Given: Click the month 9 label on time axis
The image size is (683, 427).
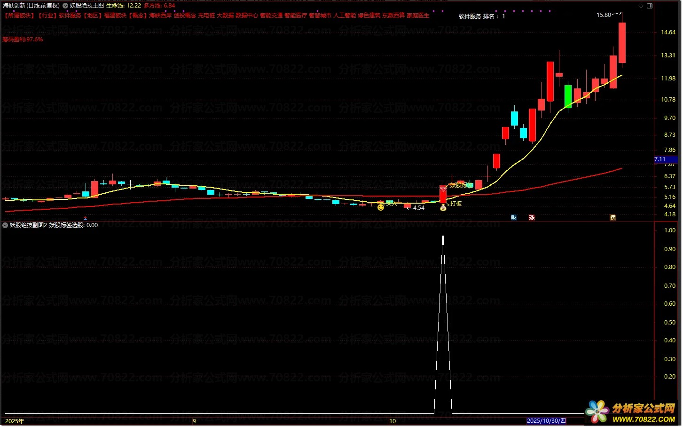Looking at the screenshot, I should pos(194,421).
